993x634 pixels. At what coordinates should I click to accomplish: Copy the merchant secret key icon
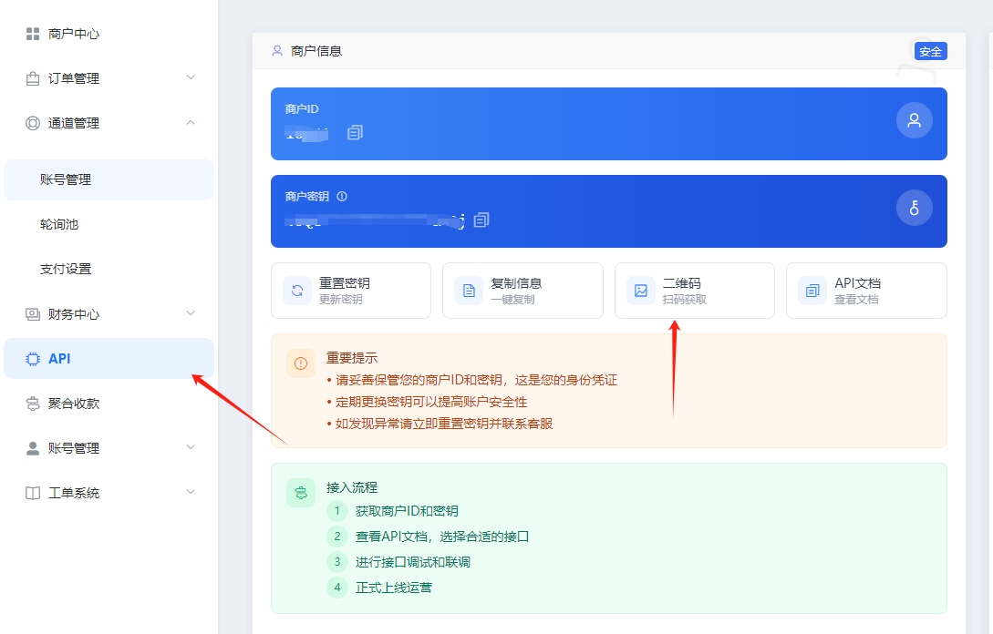coord(481,220)
